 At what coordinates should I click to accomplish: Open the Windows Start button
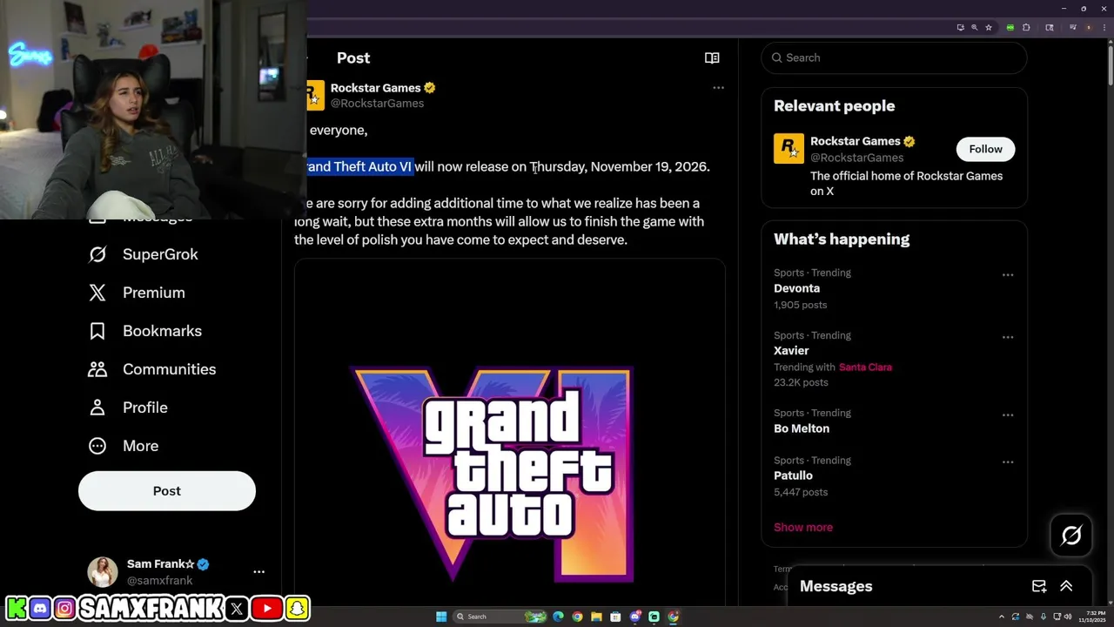[x=441, y=617]
